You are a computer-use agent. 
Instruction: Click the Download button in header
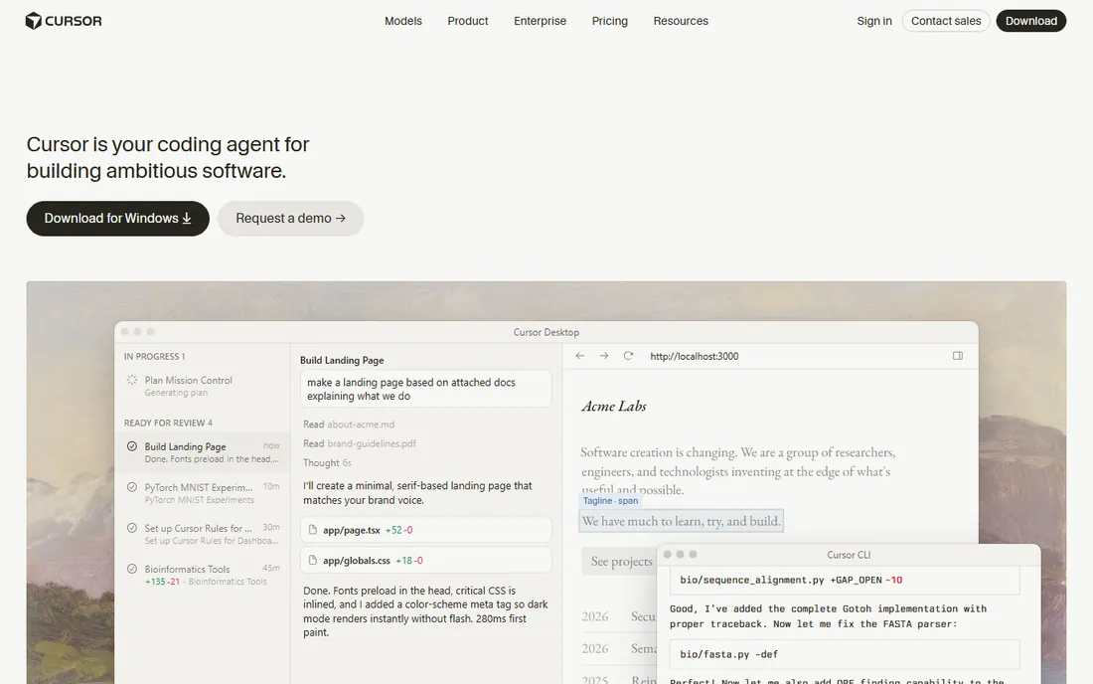(x=1031, y=21)
